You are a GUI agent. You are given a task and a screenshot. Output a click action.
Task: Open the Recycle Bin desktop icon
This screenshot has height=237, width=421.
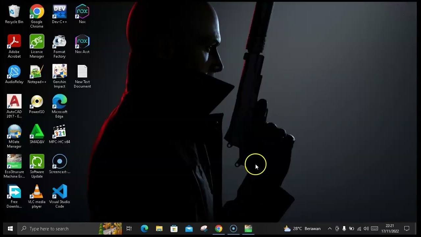pos(14,14)
